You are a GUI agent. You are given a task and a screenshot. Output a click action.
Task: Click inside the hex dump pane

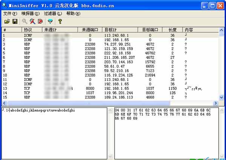pyautogui.click(x=168, y=132)
